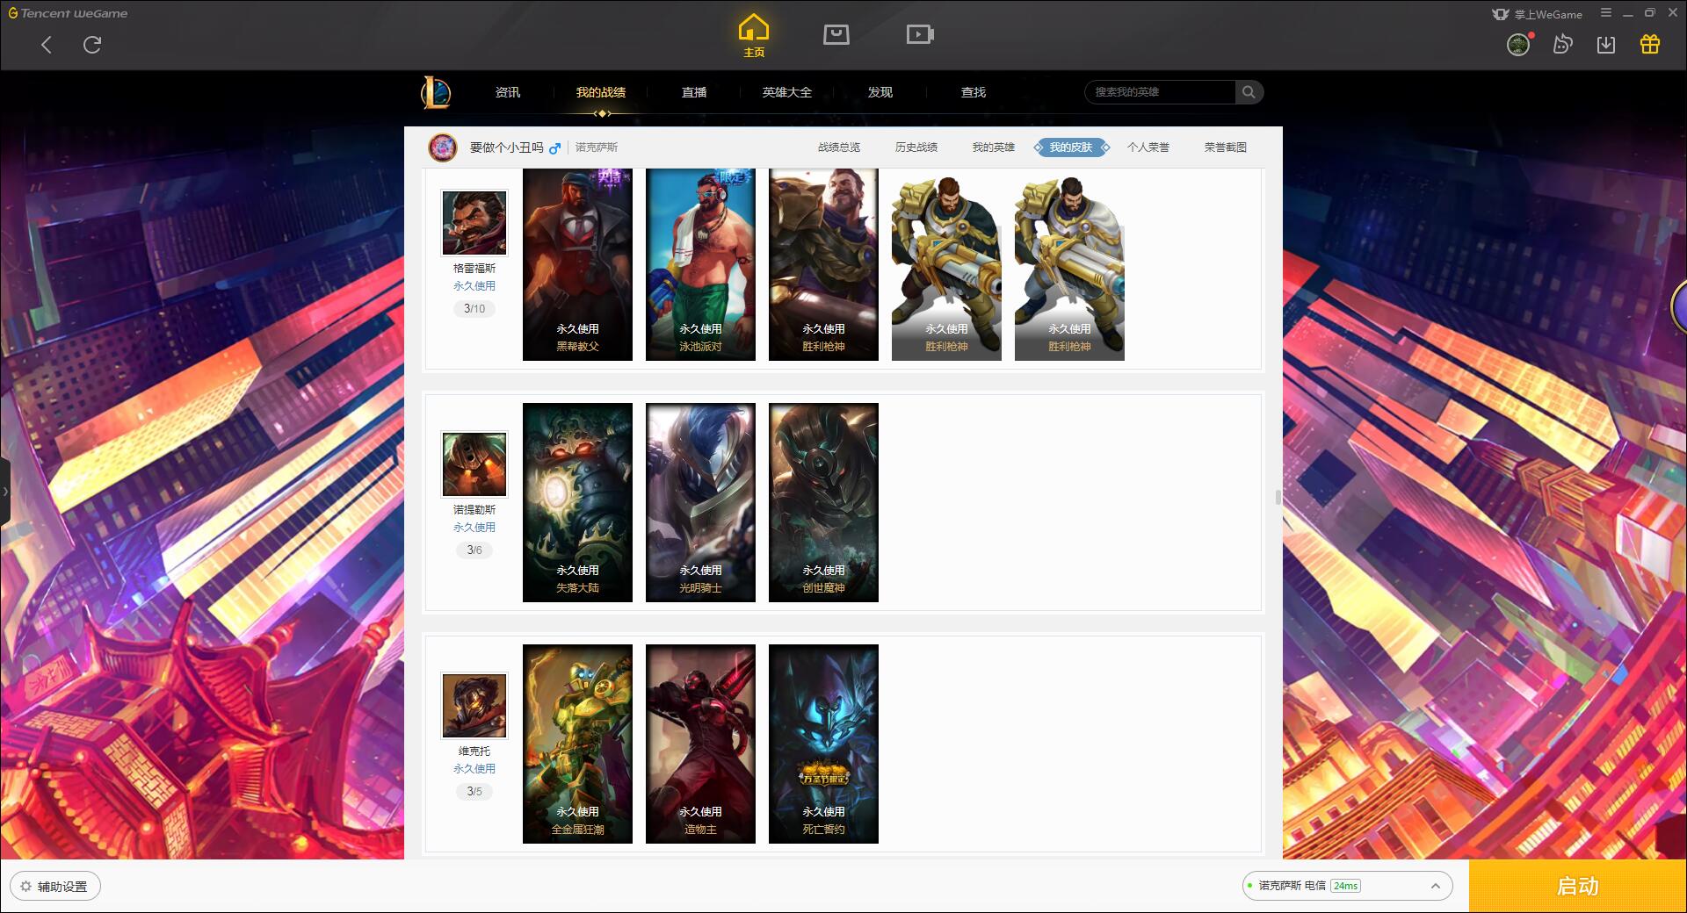Open the 直播 tab
The width and height of the screenshot is (1687, 913).
coord(694,92)
